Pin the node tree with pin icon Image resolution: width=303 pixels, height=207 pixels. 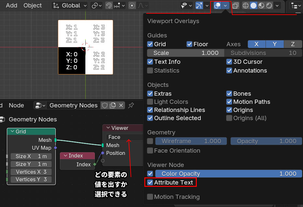131,105
